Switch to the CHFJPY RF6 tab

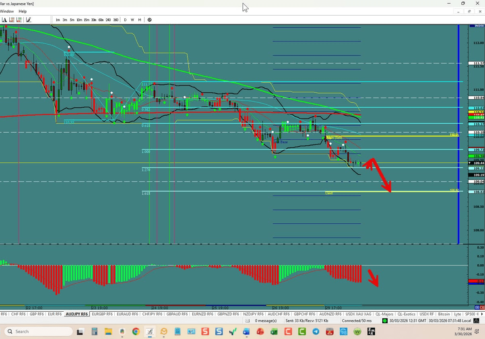tap(152, 314)
